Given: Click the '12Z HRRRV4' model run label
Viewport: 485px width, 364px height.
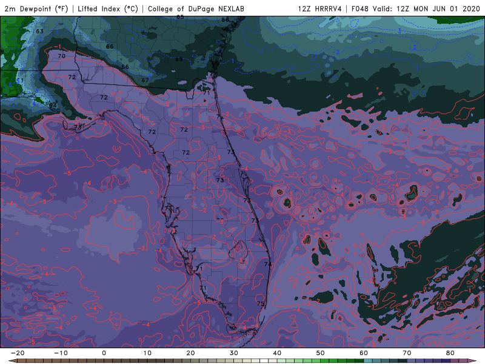Looking at the screenshot, I should tap(320, 8).
